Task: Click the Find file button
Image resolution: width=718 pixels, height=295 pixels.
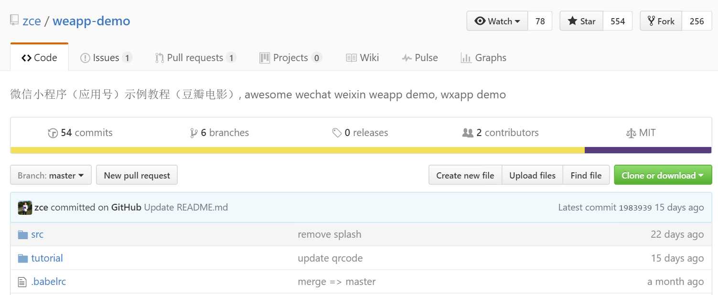Action: pyautogui.click(x=586, y=175)
